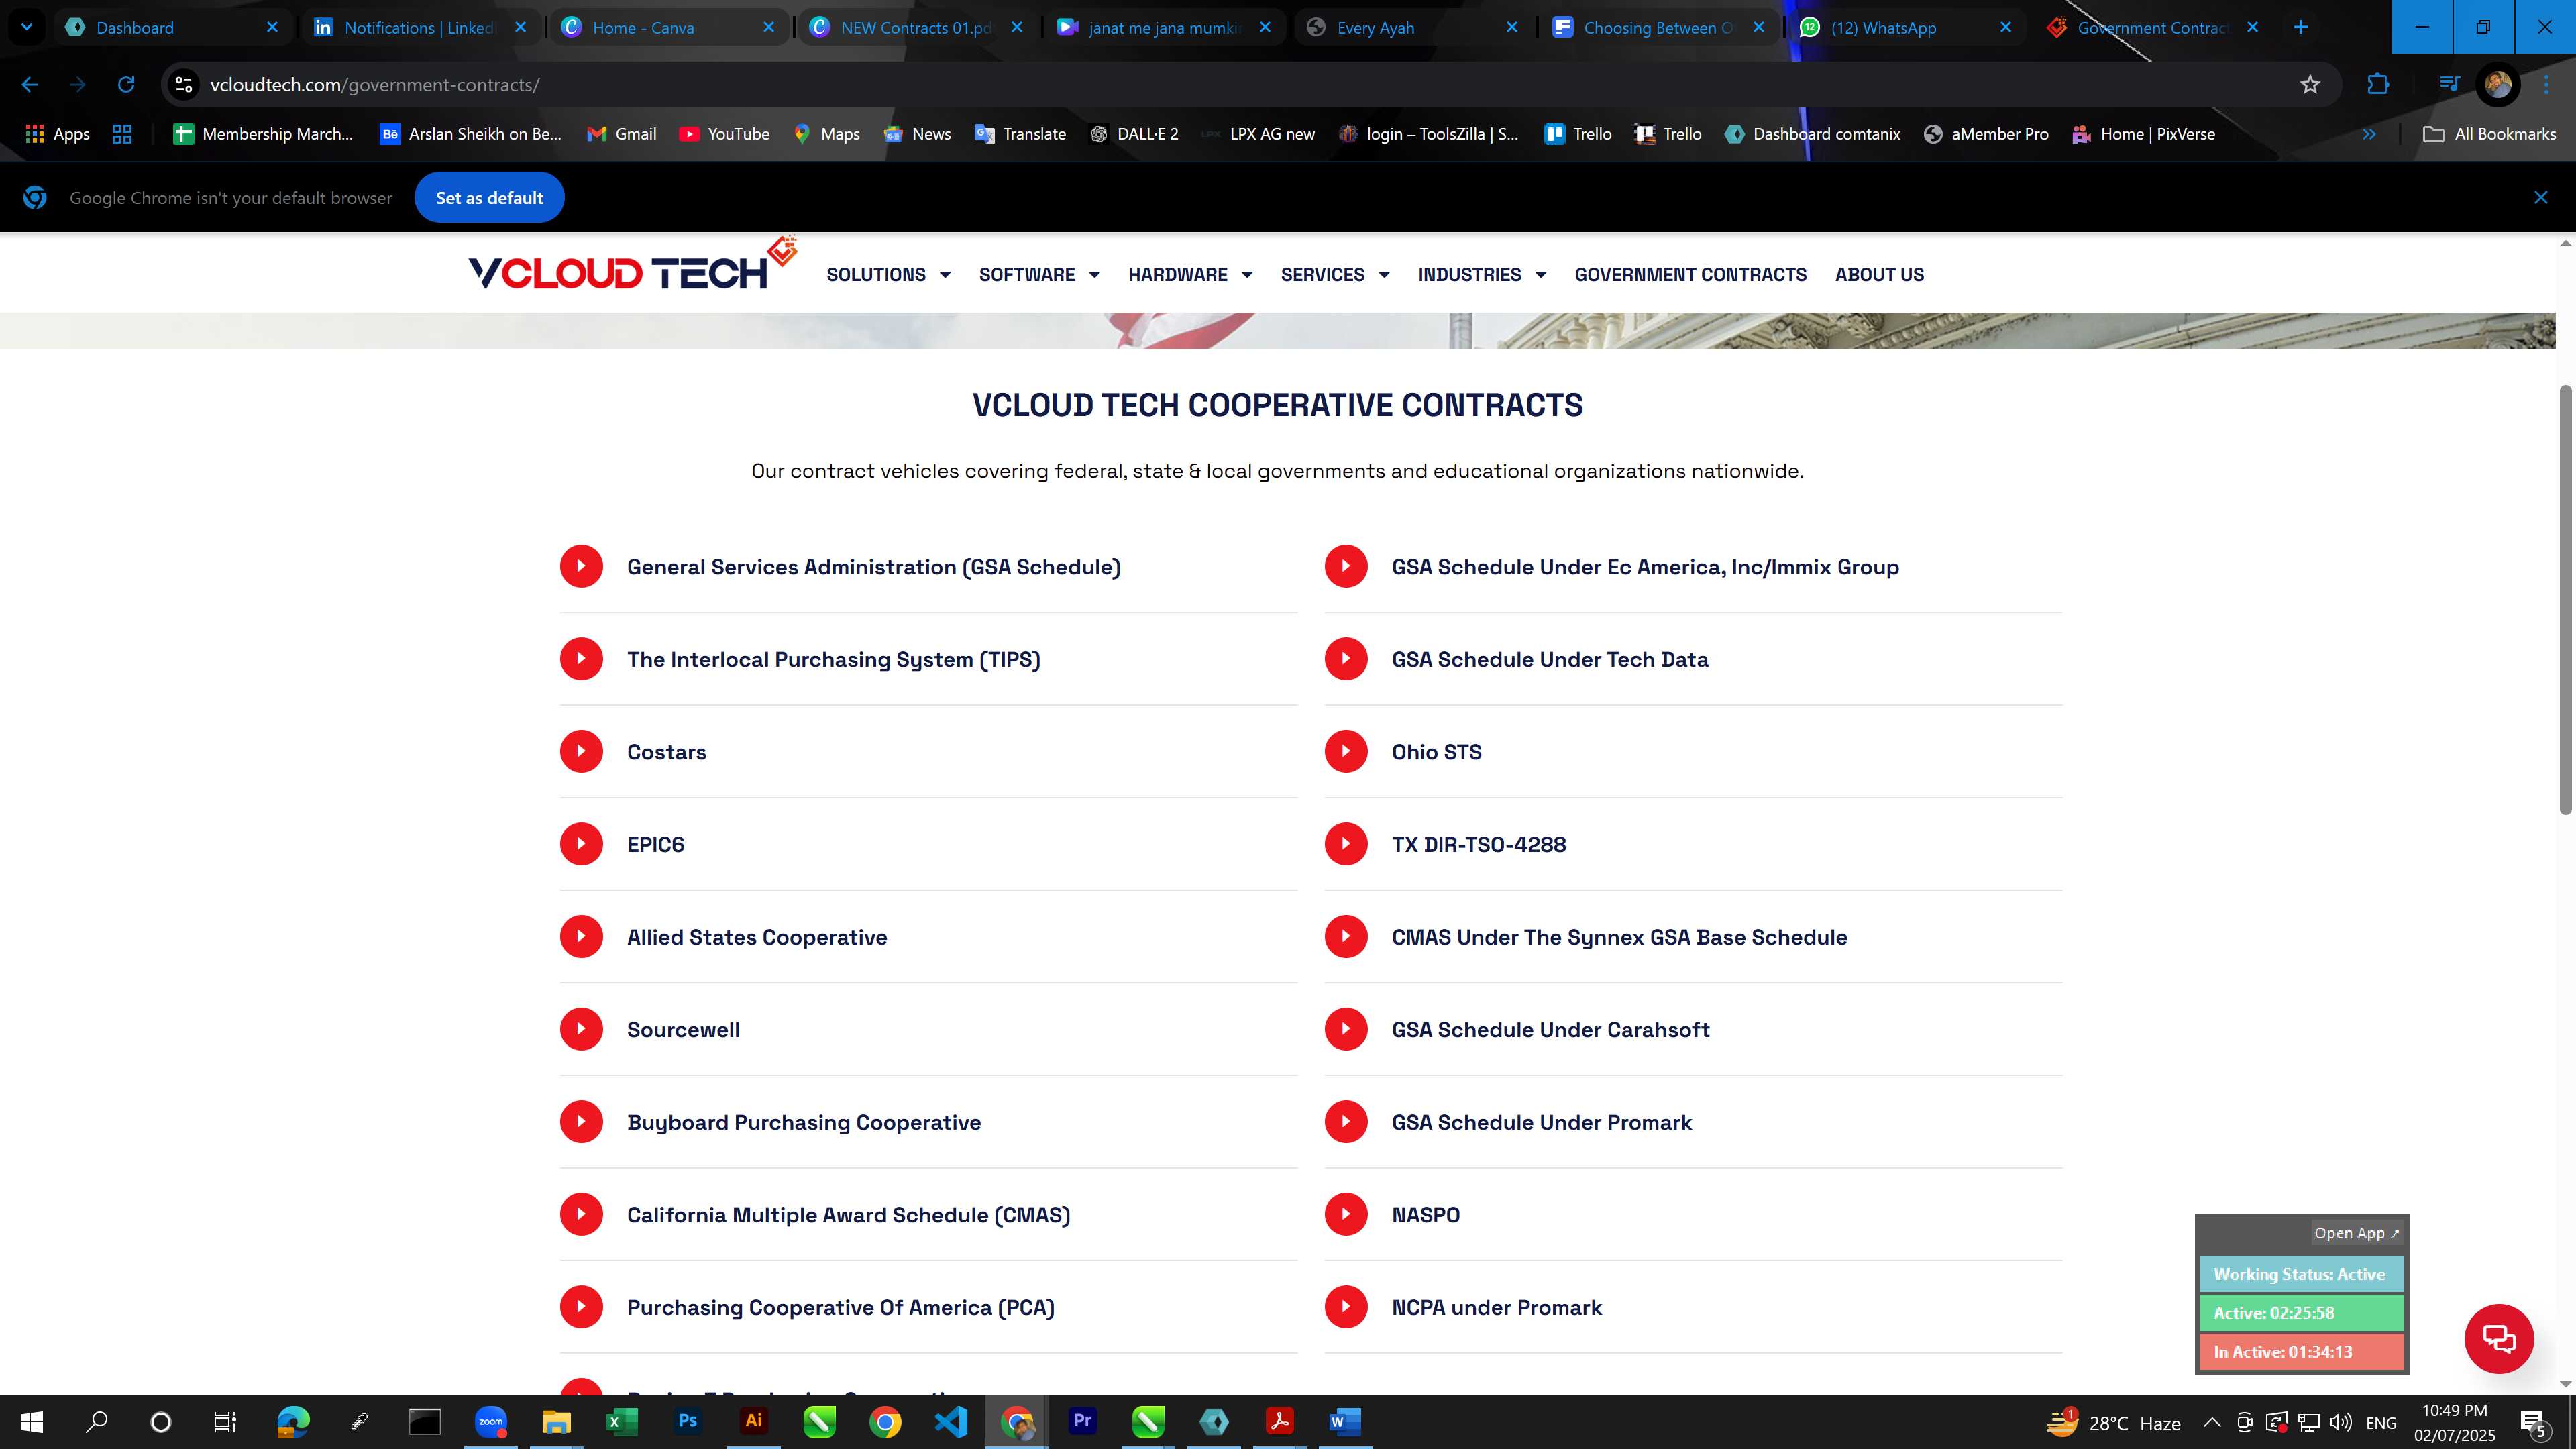Click Set as default button
The image size is (2576, 1449).
pos(489,198)
